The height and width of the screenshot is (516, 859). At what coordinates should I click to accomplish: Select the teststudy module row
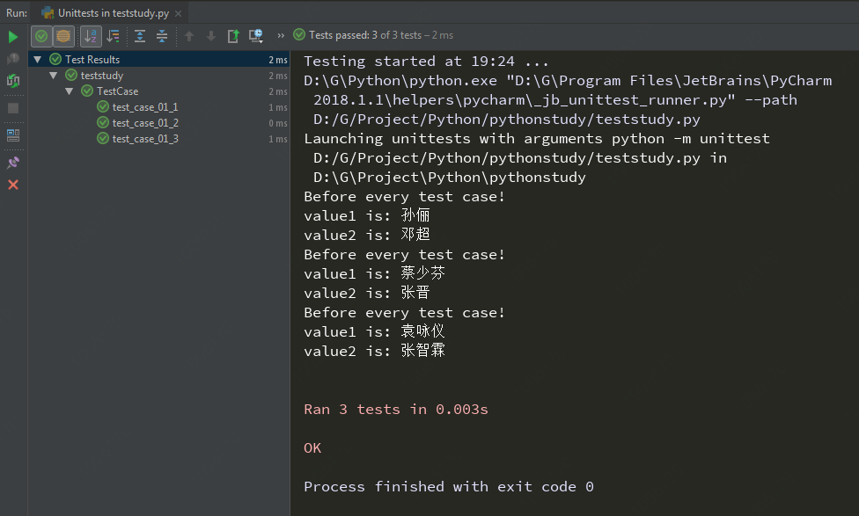tap(159, 76)
